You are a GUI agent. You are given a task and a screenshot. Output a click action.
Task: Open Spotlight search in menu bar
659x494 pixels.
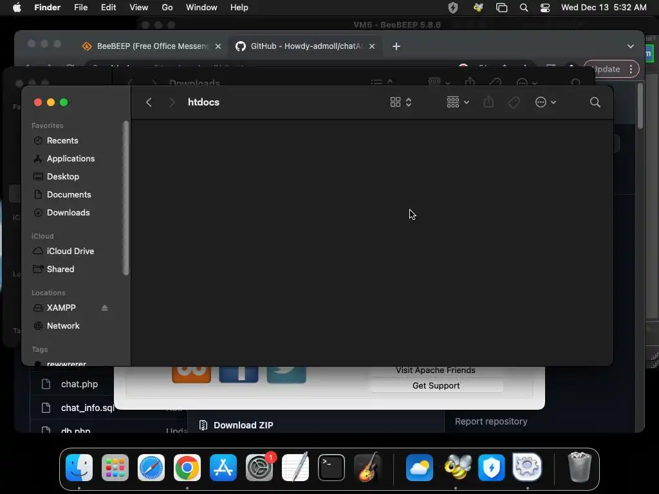click(x=524, y=8)
